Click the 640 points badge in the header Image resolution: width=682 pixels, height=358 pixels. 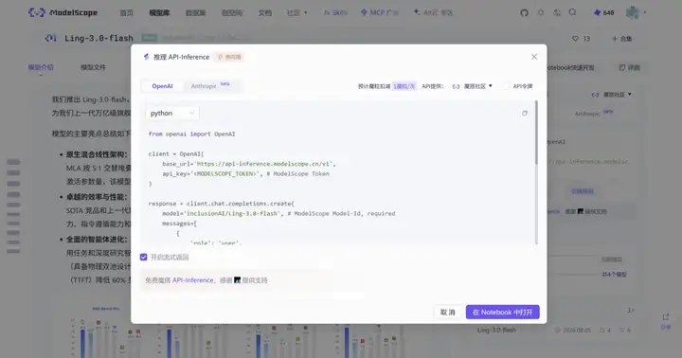point(603,12)
